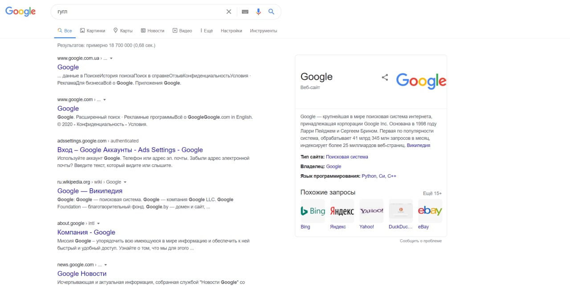Click the magnifying glass search button
The width and height of the screenshot is (570, 286).
click(x=271, y=12)
